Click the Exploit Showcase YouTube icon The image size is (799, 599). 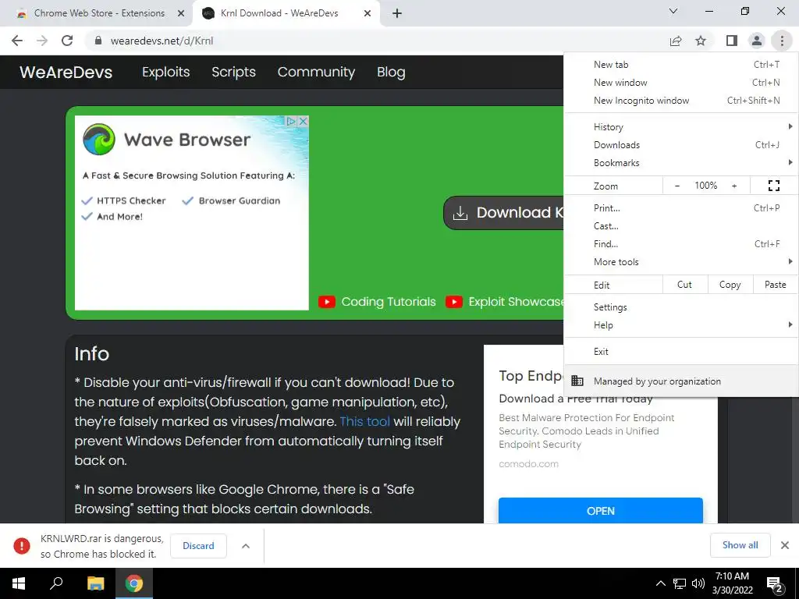tap(453, 302)
